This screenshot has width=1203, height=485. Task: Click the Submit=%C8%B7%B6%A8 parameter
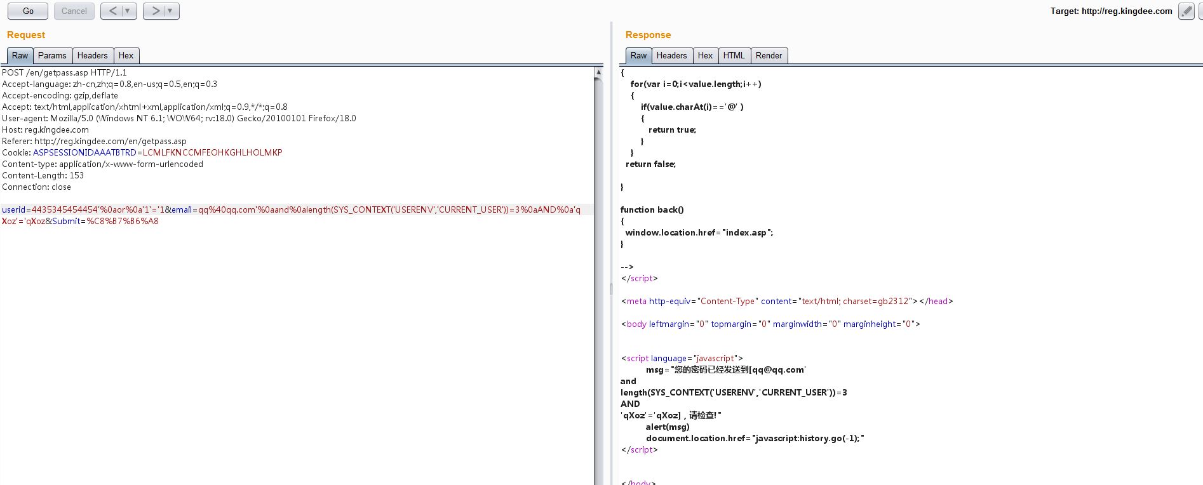coord(105,221)
